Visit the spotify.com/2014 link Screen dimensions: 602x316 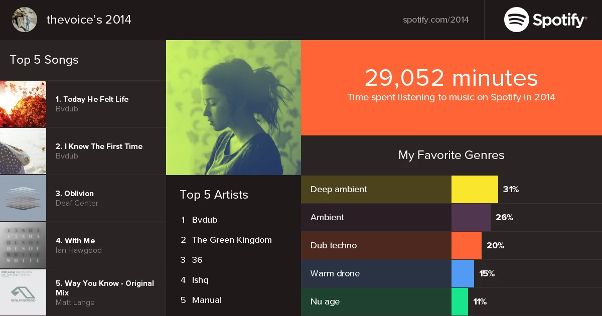pyautogui.click(x=436, y=20)
